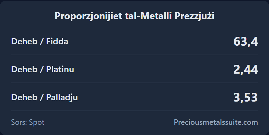Select the Deheb / Platinu ratio label

[x=43, y=70]
